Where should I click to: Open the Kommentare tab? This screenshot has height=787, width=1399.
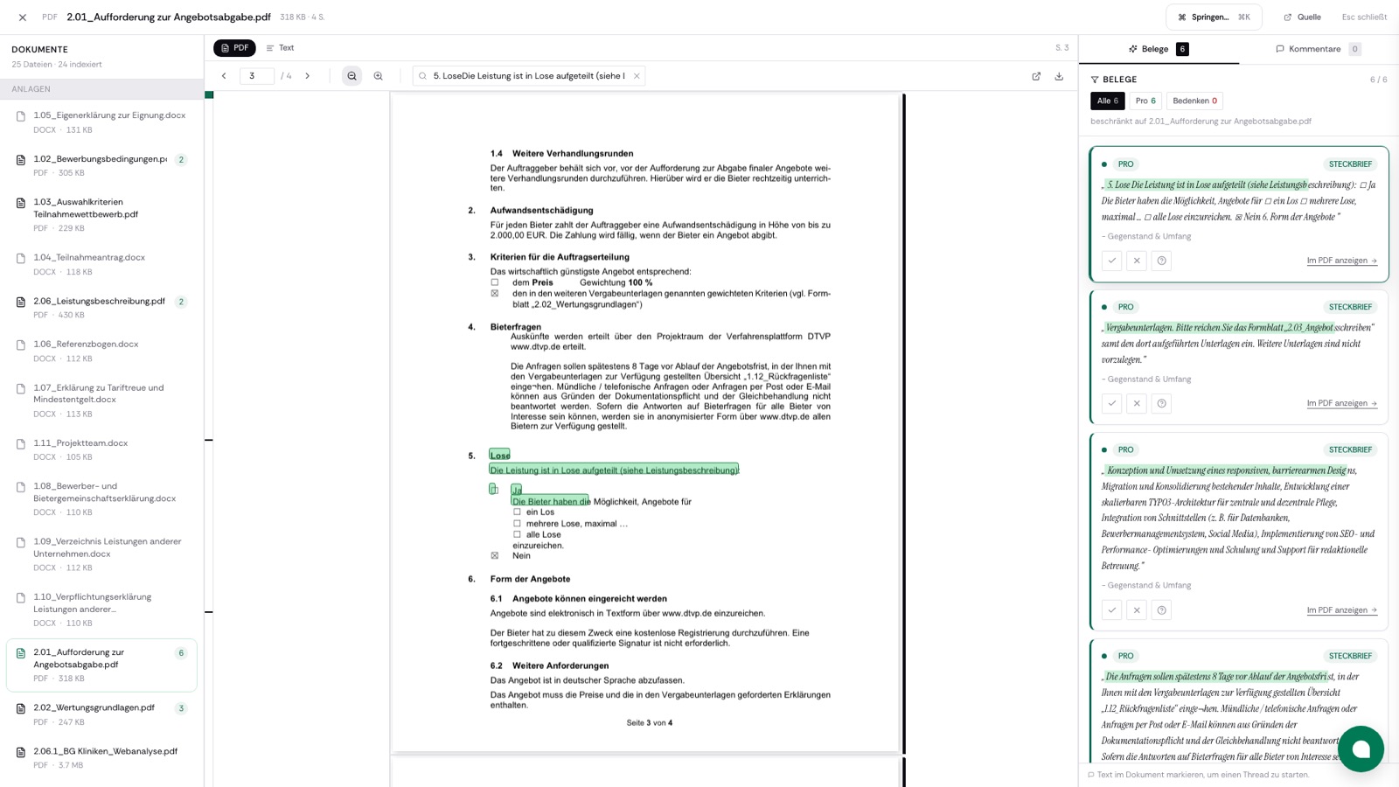1319,49
